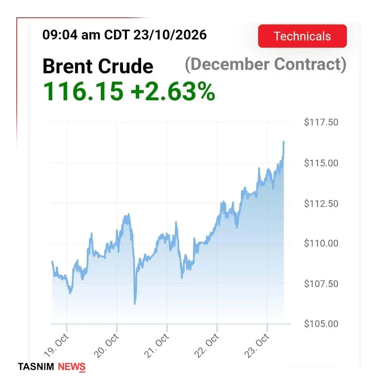Select the 23. Oct date marker
Viewport: 389px width, 389px height.
[x=257, y=346]
